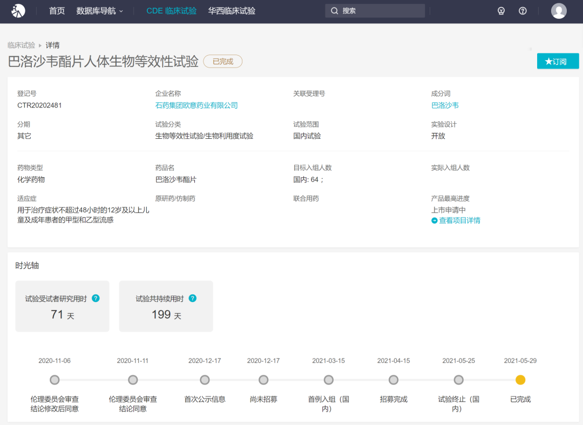Click the arrow icon before 查看项目详情

[x=435, y=220]
